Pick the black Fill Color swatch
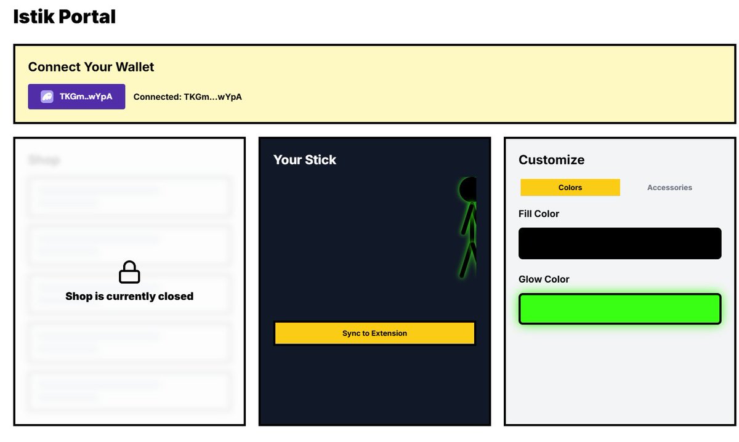 (620, 243)
